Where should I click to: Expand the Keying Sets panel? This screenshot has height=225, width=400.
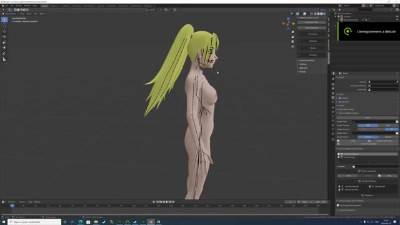tap(344, 102)
